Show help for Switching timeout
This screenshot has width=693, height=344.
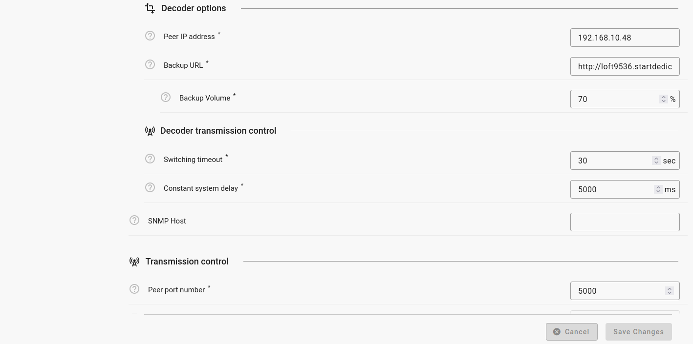click(x=150, y=159)
